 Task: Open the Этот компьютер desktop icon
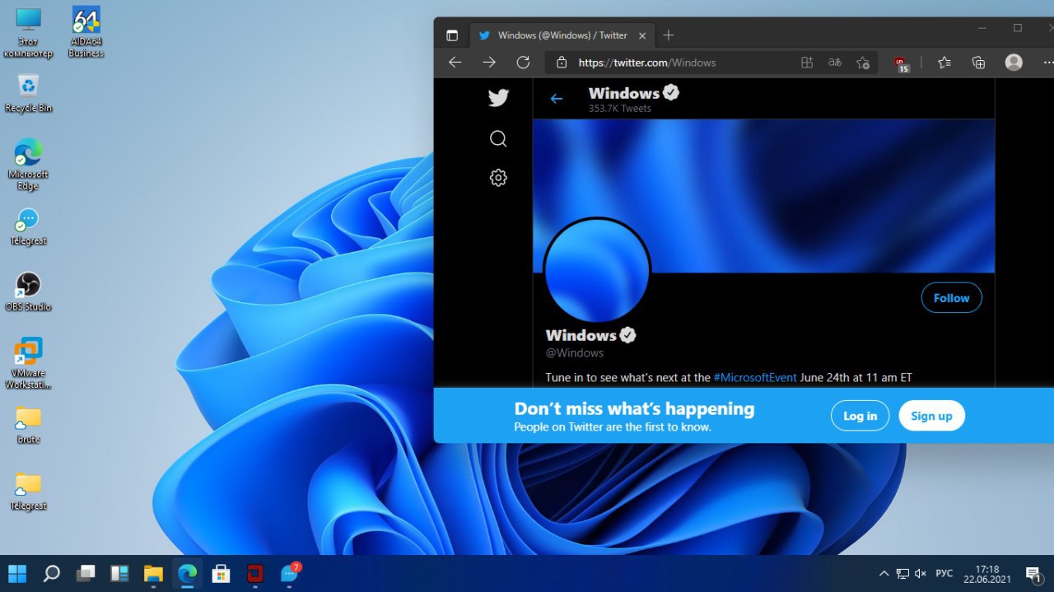[28, 33]
